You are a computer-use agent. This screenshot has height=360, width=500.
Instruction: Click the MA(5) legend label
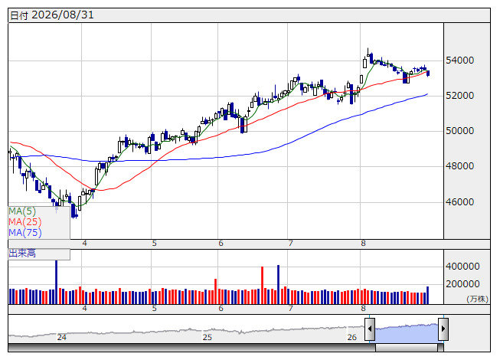[x=22, y=211]
